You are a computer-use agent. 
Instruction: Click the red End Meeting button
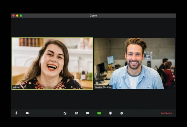(x=167, y=113)
